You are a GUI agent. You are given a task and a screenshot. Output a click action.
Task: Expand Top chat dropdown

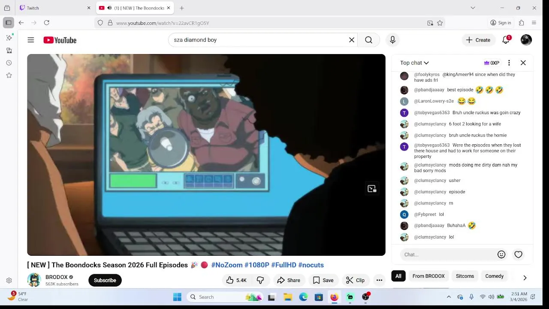tap(414, 63)
